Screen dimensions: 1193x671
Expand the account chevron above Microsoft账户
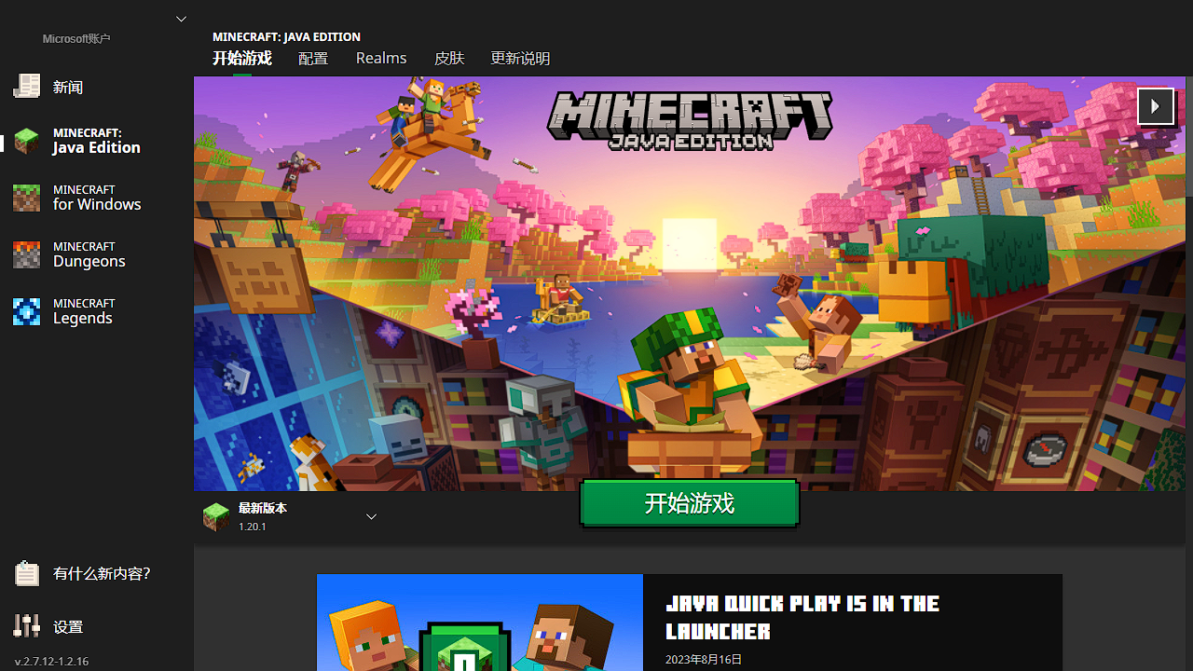click(182, 19)
